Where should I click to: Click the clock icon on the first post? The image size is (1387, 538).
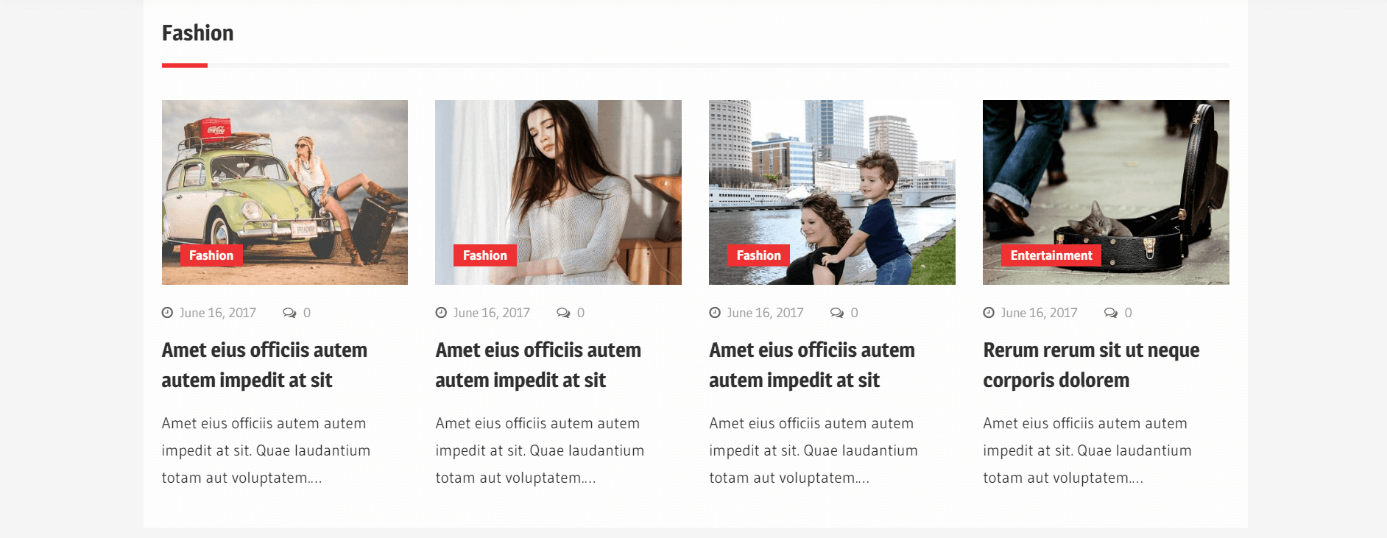[x=167, y=313]
